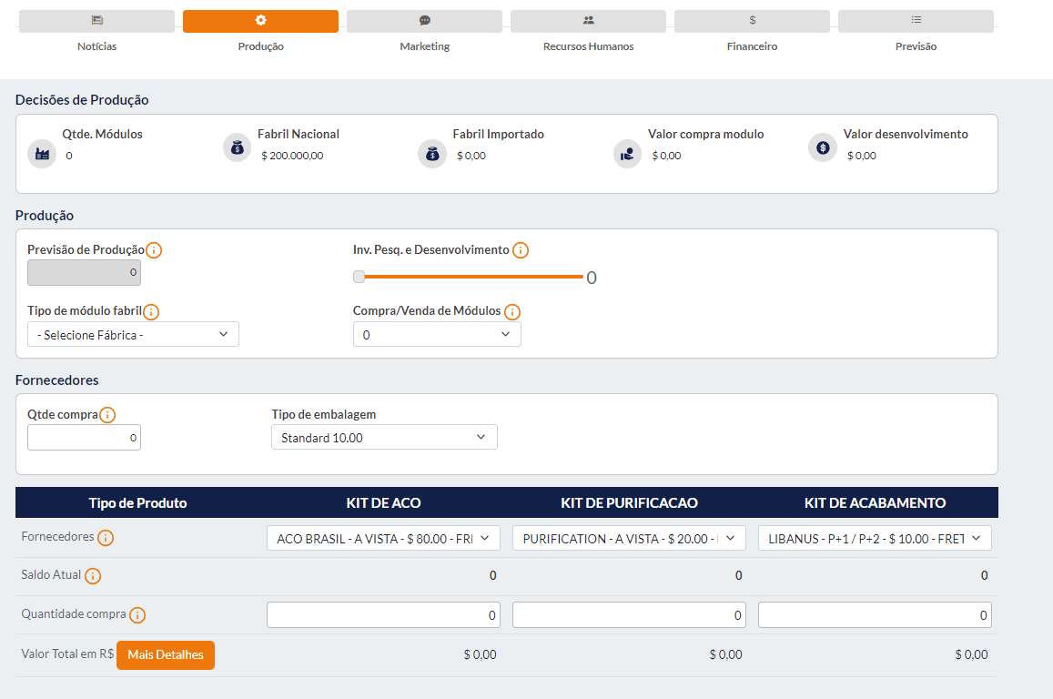
Task: Click info icon next to Previsão de Produção
Action: click(155, 250)
